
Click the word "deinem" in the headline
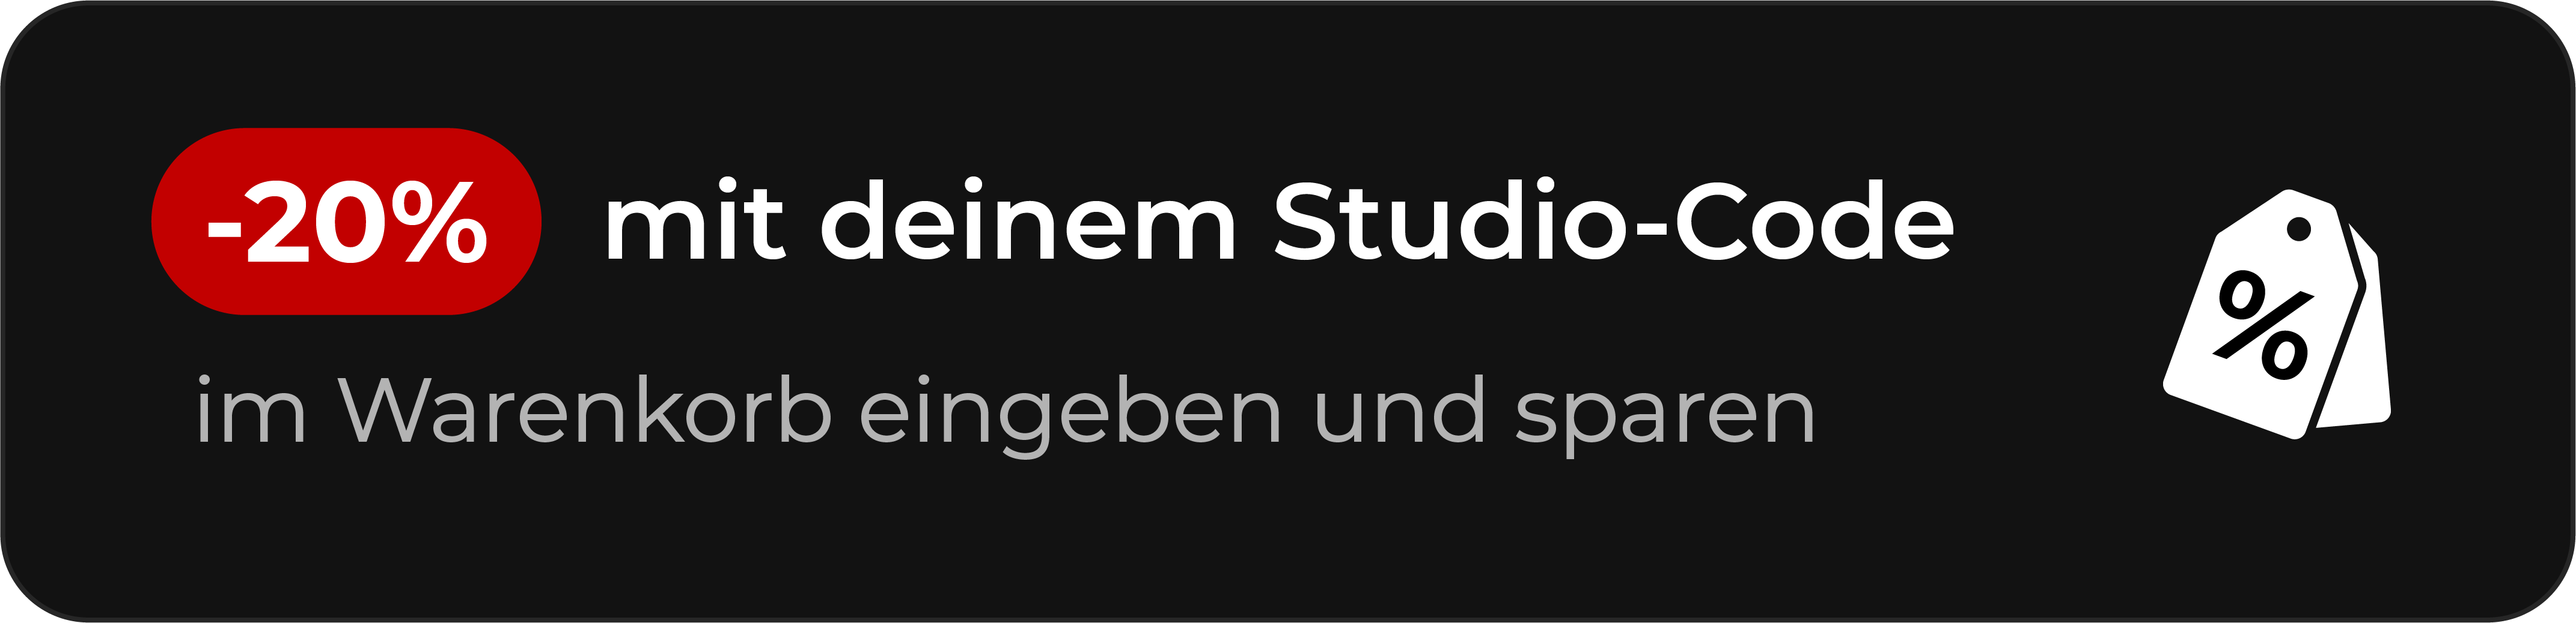[x=1028, y=221]
